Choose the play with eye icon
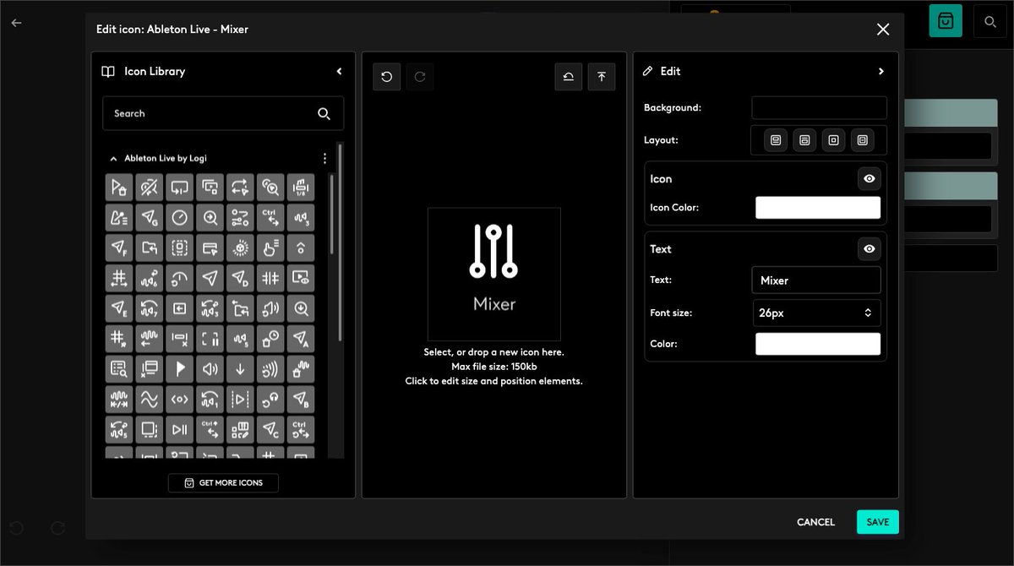Image resolution: width=1014 pixels, height=566 pixels. tap(301, 278)
